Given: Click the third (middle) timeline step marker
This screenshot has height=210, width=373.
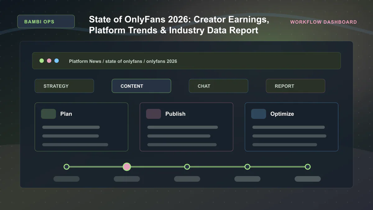Looking at the screenshot, I should (x=187, y=167).
